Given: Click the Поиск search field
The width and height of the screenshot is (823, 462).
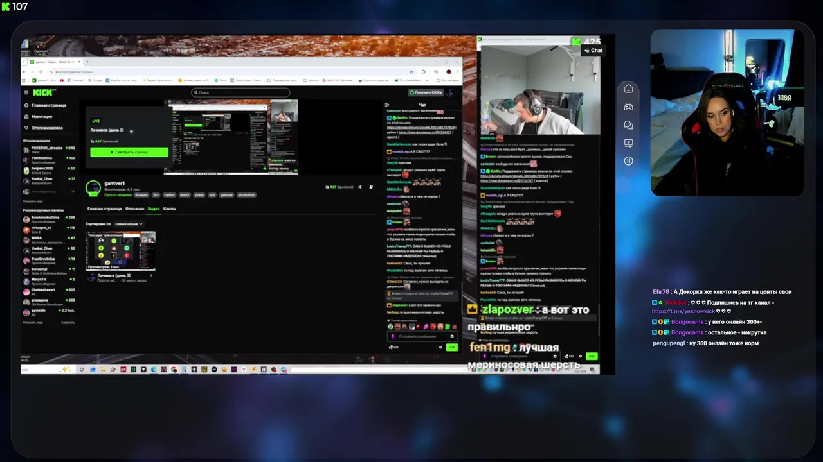Looking at the screenshot, I should coord(240,92).
